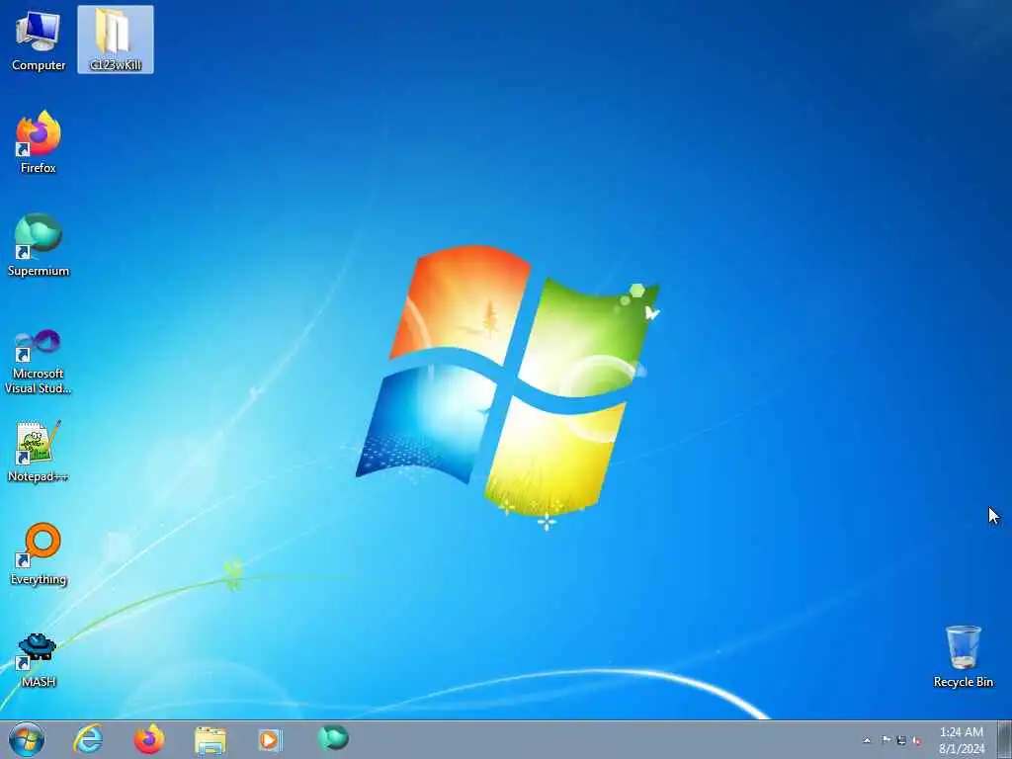
Task: Launch Supermium from the taskbar
Action: click(x=333, y=738)
